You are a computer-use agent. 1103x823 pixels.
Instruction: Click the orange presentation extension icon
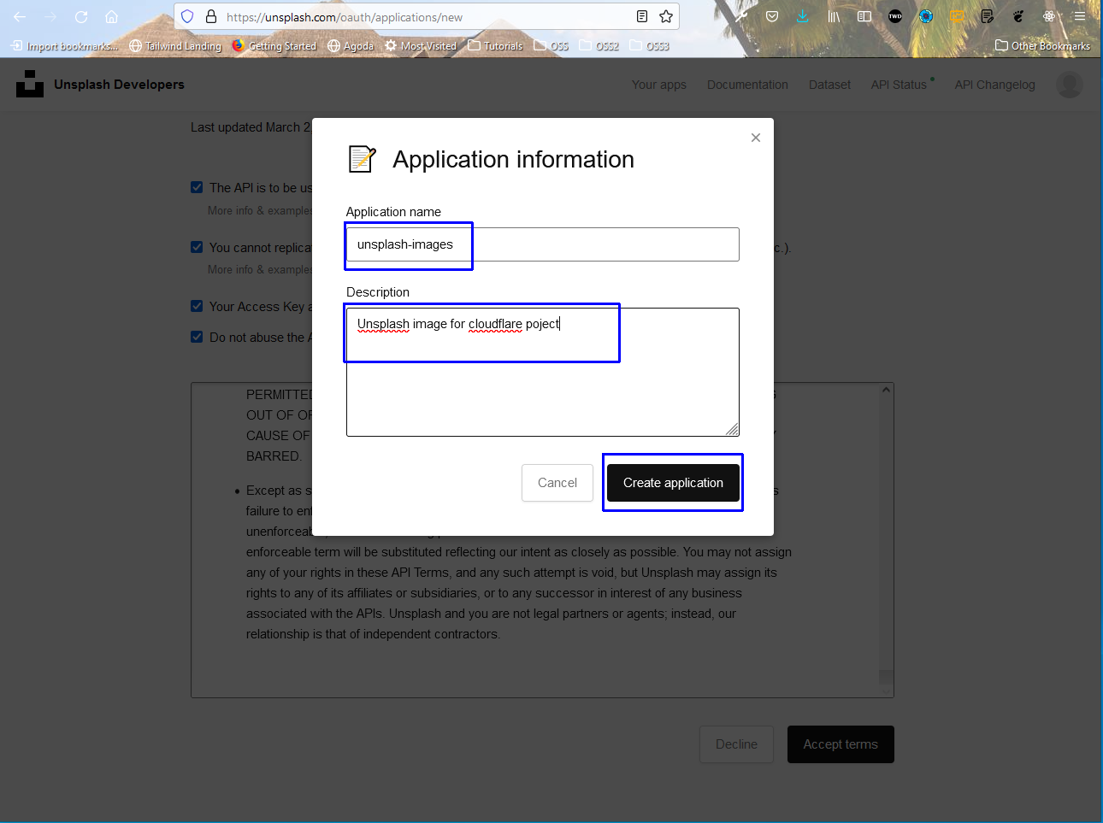pyautogui.click(x=957, y=16)
